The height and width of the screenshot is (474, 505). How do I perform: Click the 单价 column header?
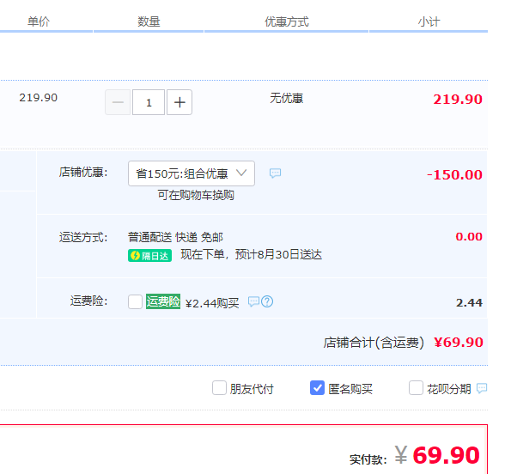pos(39,21)
